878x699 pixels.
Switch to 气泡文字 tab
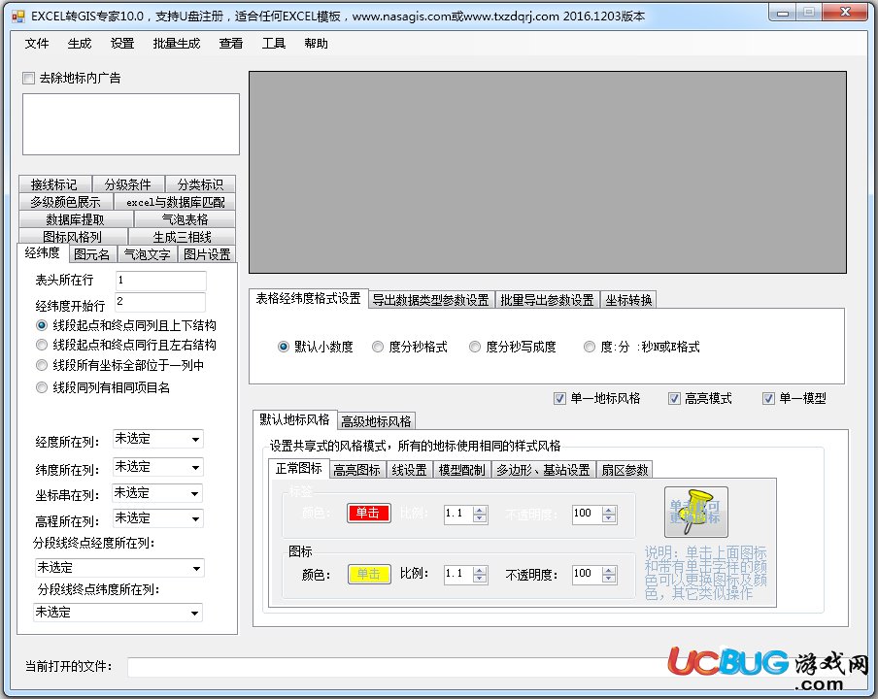pyautogui.click(x=148, y=254)
